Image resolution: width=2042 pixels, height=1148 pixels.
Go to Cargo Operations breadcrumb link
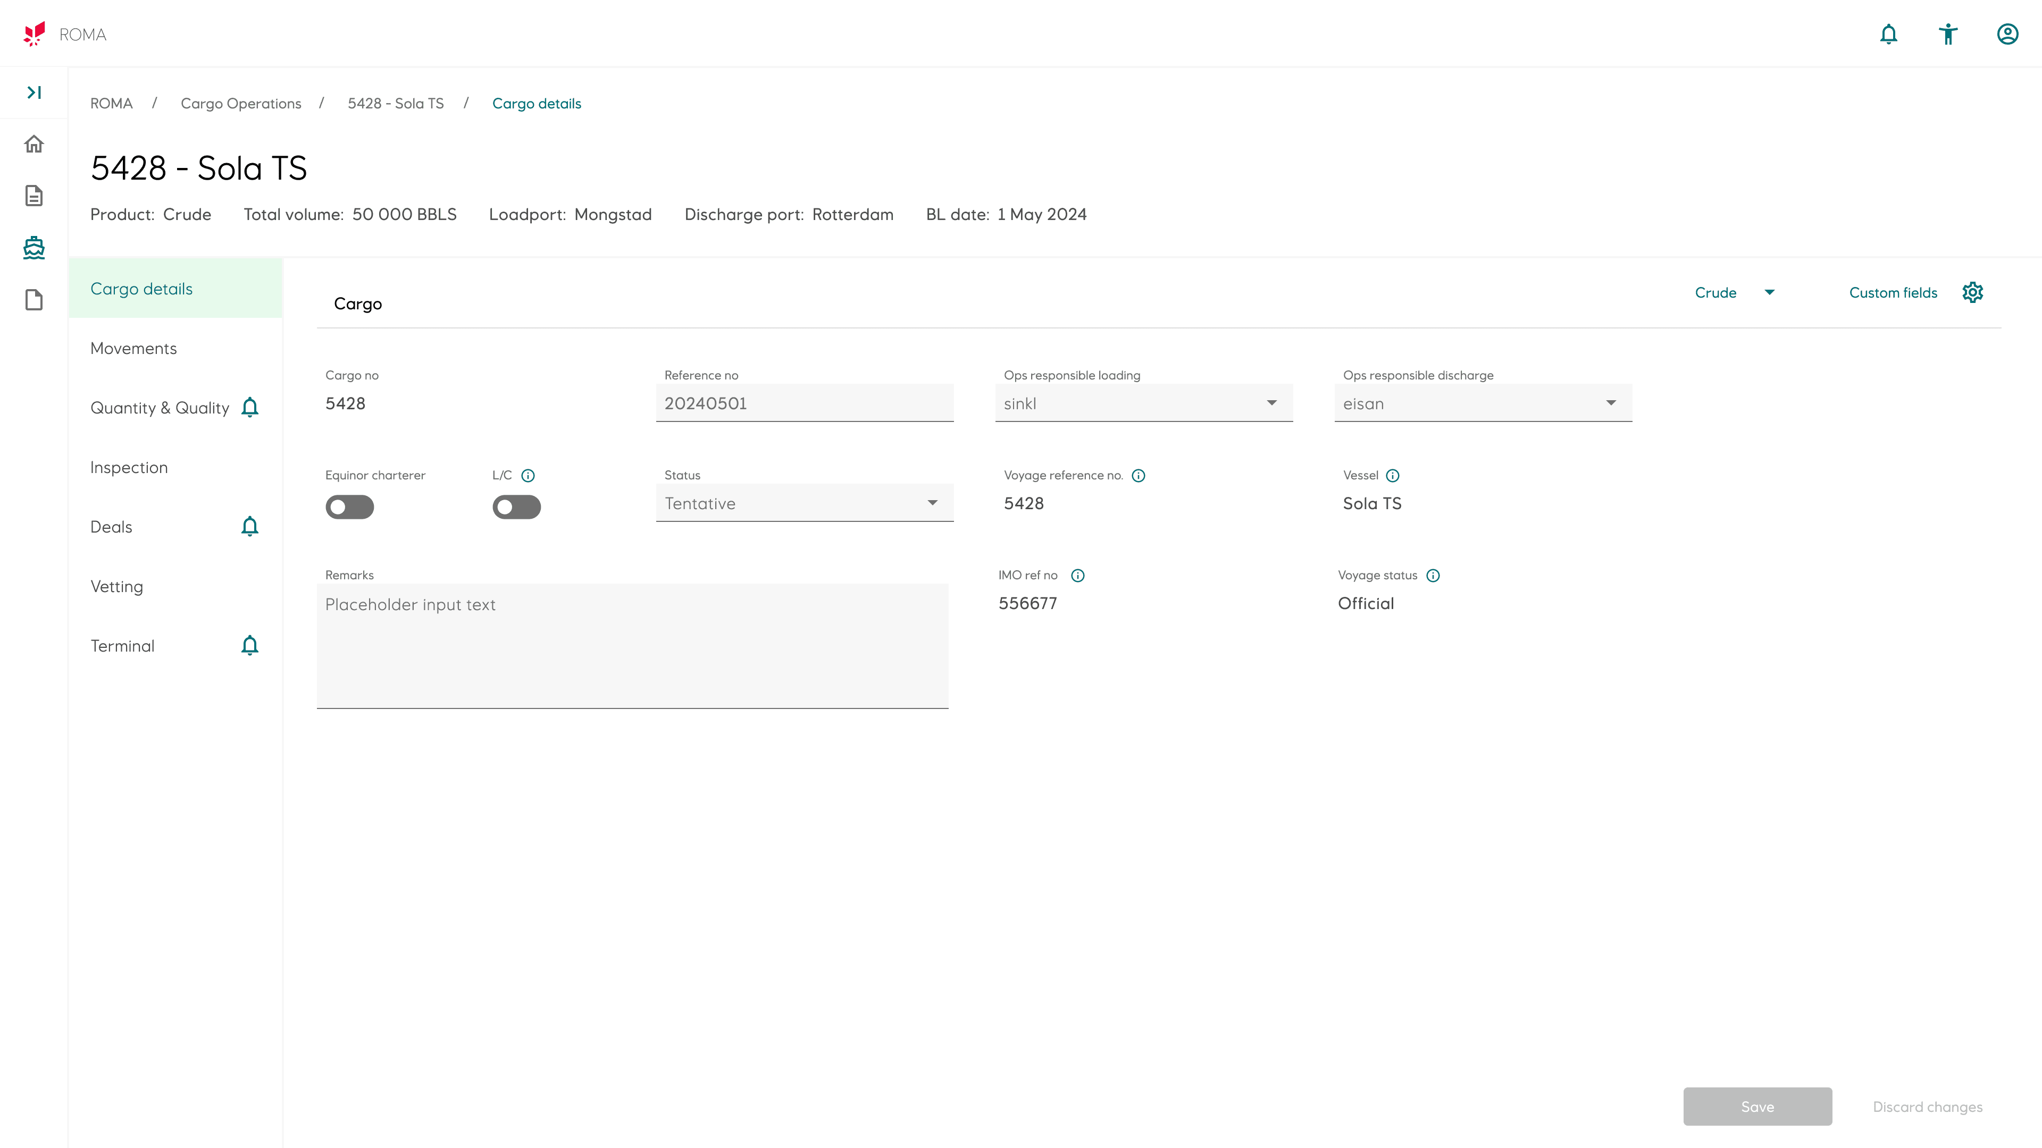[x=241, y=104]
